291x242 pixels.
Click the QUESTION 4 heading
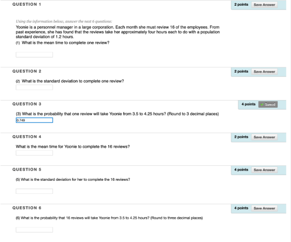(27, 137)
